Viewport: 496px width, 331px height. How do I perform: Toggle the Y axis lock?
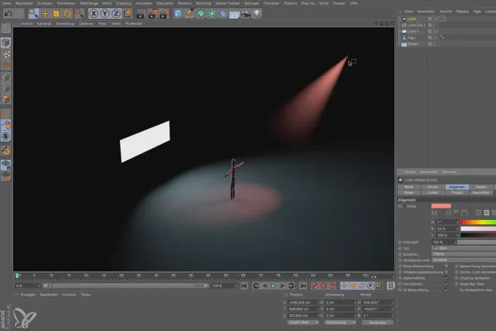click(x=105, y=13)
